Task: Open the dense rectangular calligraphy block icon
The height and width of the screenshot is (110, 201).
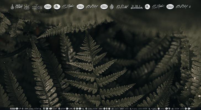Action: [19, 6]
